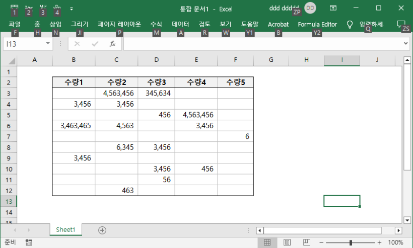Click the 100% zoom level
This screenshot has height=248, width=413.
395,242
